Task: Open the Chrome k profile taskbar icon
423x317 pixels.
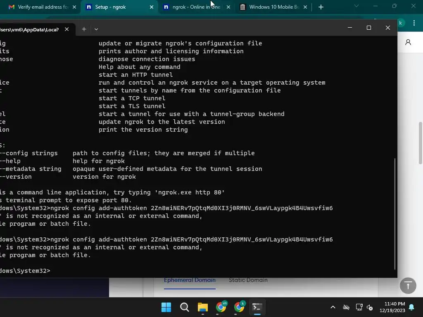Action: coord(239,307)
